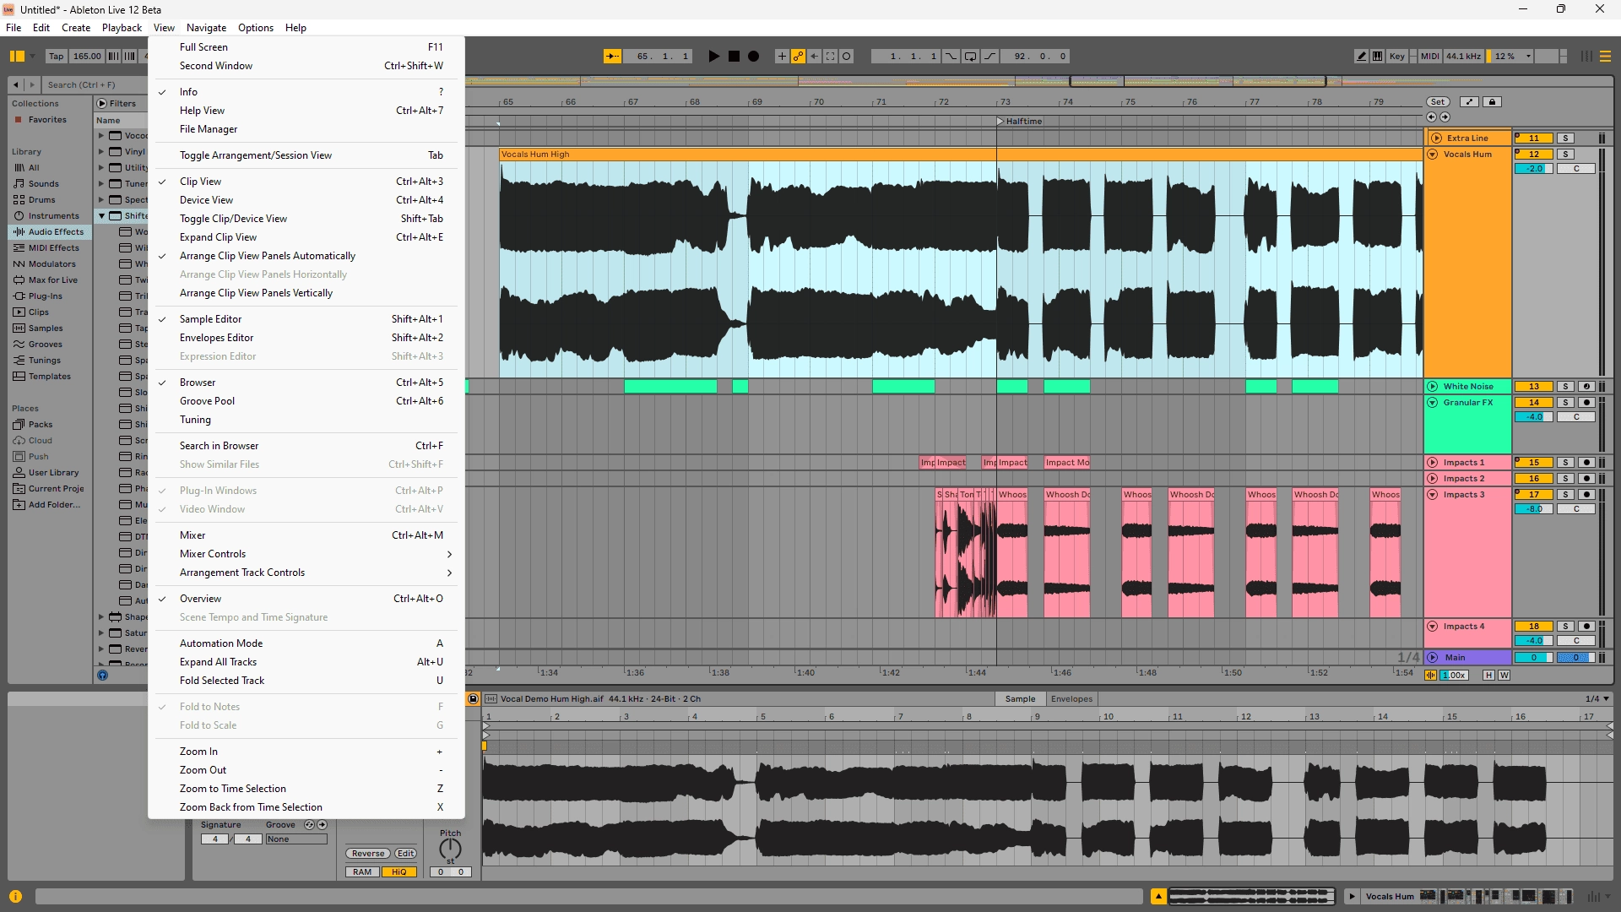Jump to next locator arrow
The image size is (1621, 912).
click(1445, 117)
